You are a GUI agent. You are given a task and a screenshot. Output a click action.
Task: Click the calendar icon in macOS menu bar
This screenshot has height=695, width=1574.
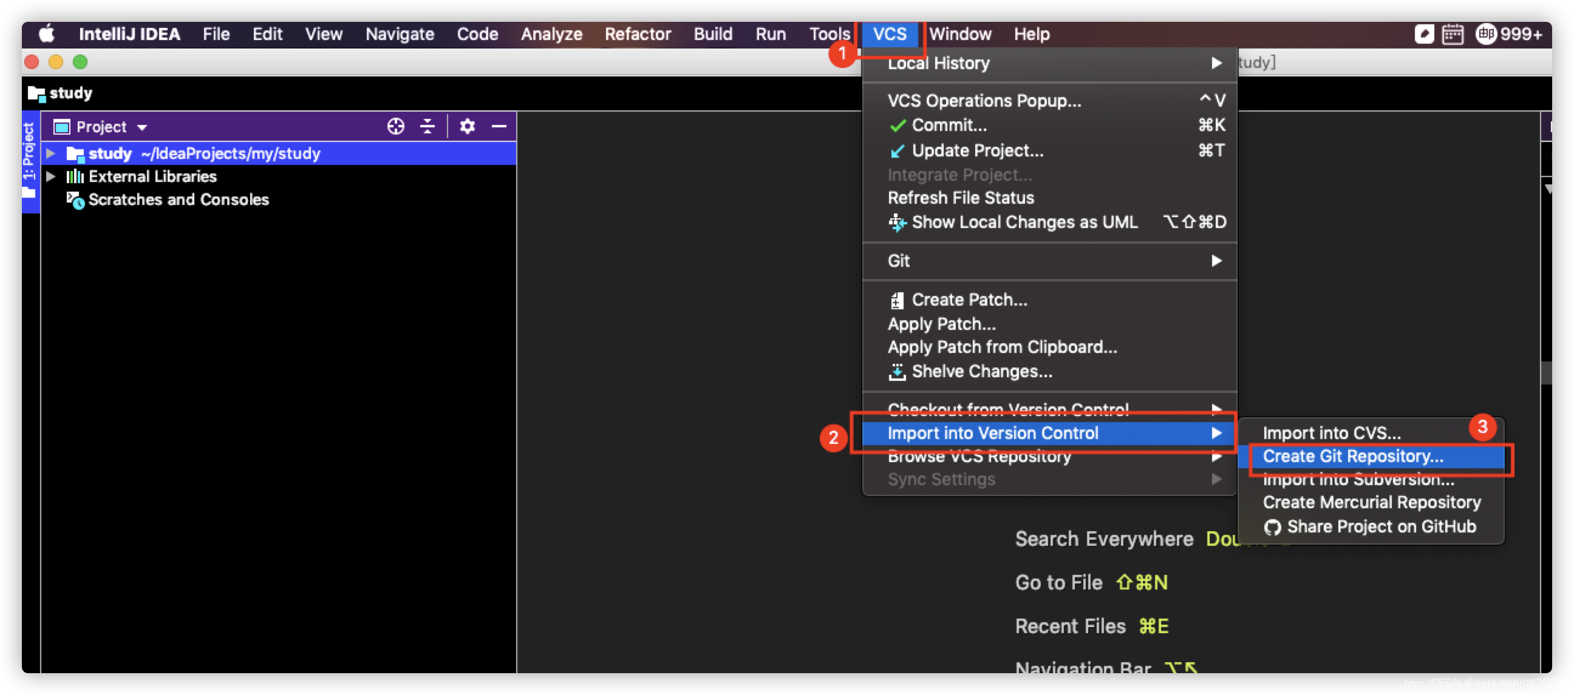click(x=1452, y=34)
